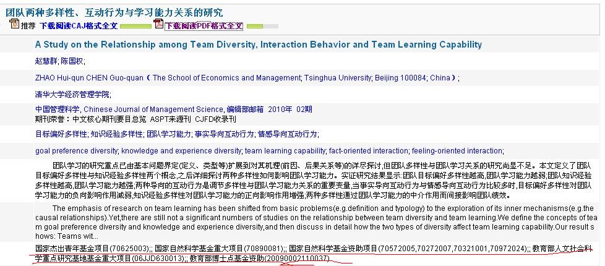This screenshot has height=266, width=605.
Task: Open fund 国家自然科学基金重大项目(70890081)
Action: pos(220,248)
